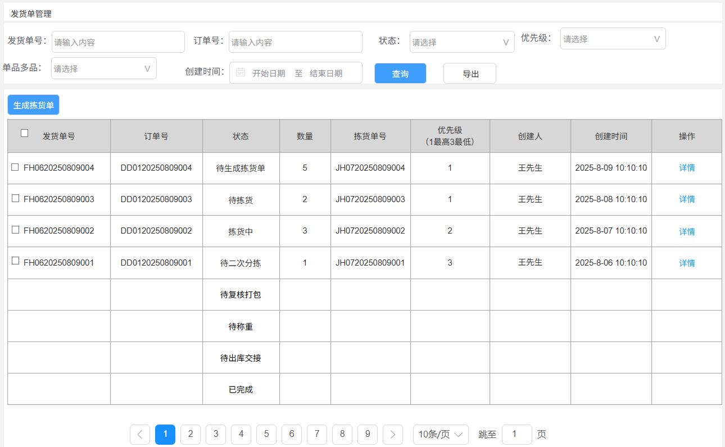The width and height of the screenshot is (725, 447).
Task: Go to page 4
Action: (241, 434)
